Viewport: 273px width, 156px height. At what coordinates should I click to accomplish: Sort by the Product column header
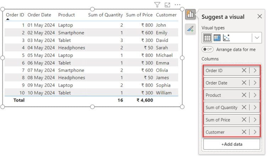click(66, 15)
